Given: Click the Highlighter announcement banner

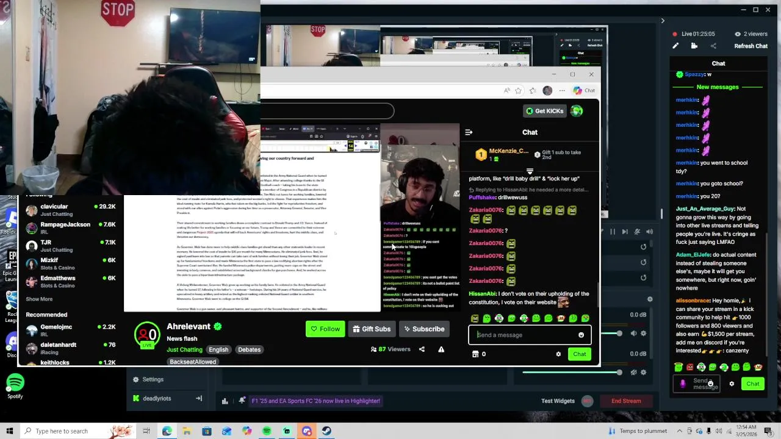Looking at the screenshot, I should 315,401.
